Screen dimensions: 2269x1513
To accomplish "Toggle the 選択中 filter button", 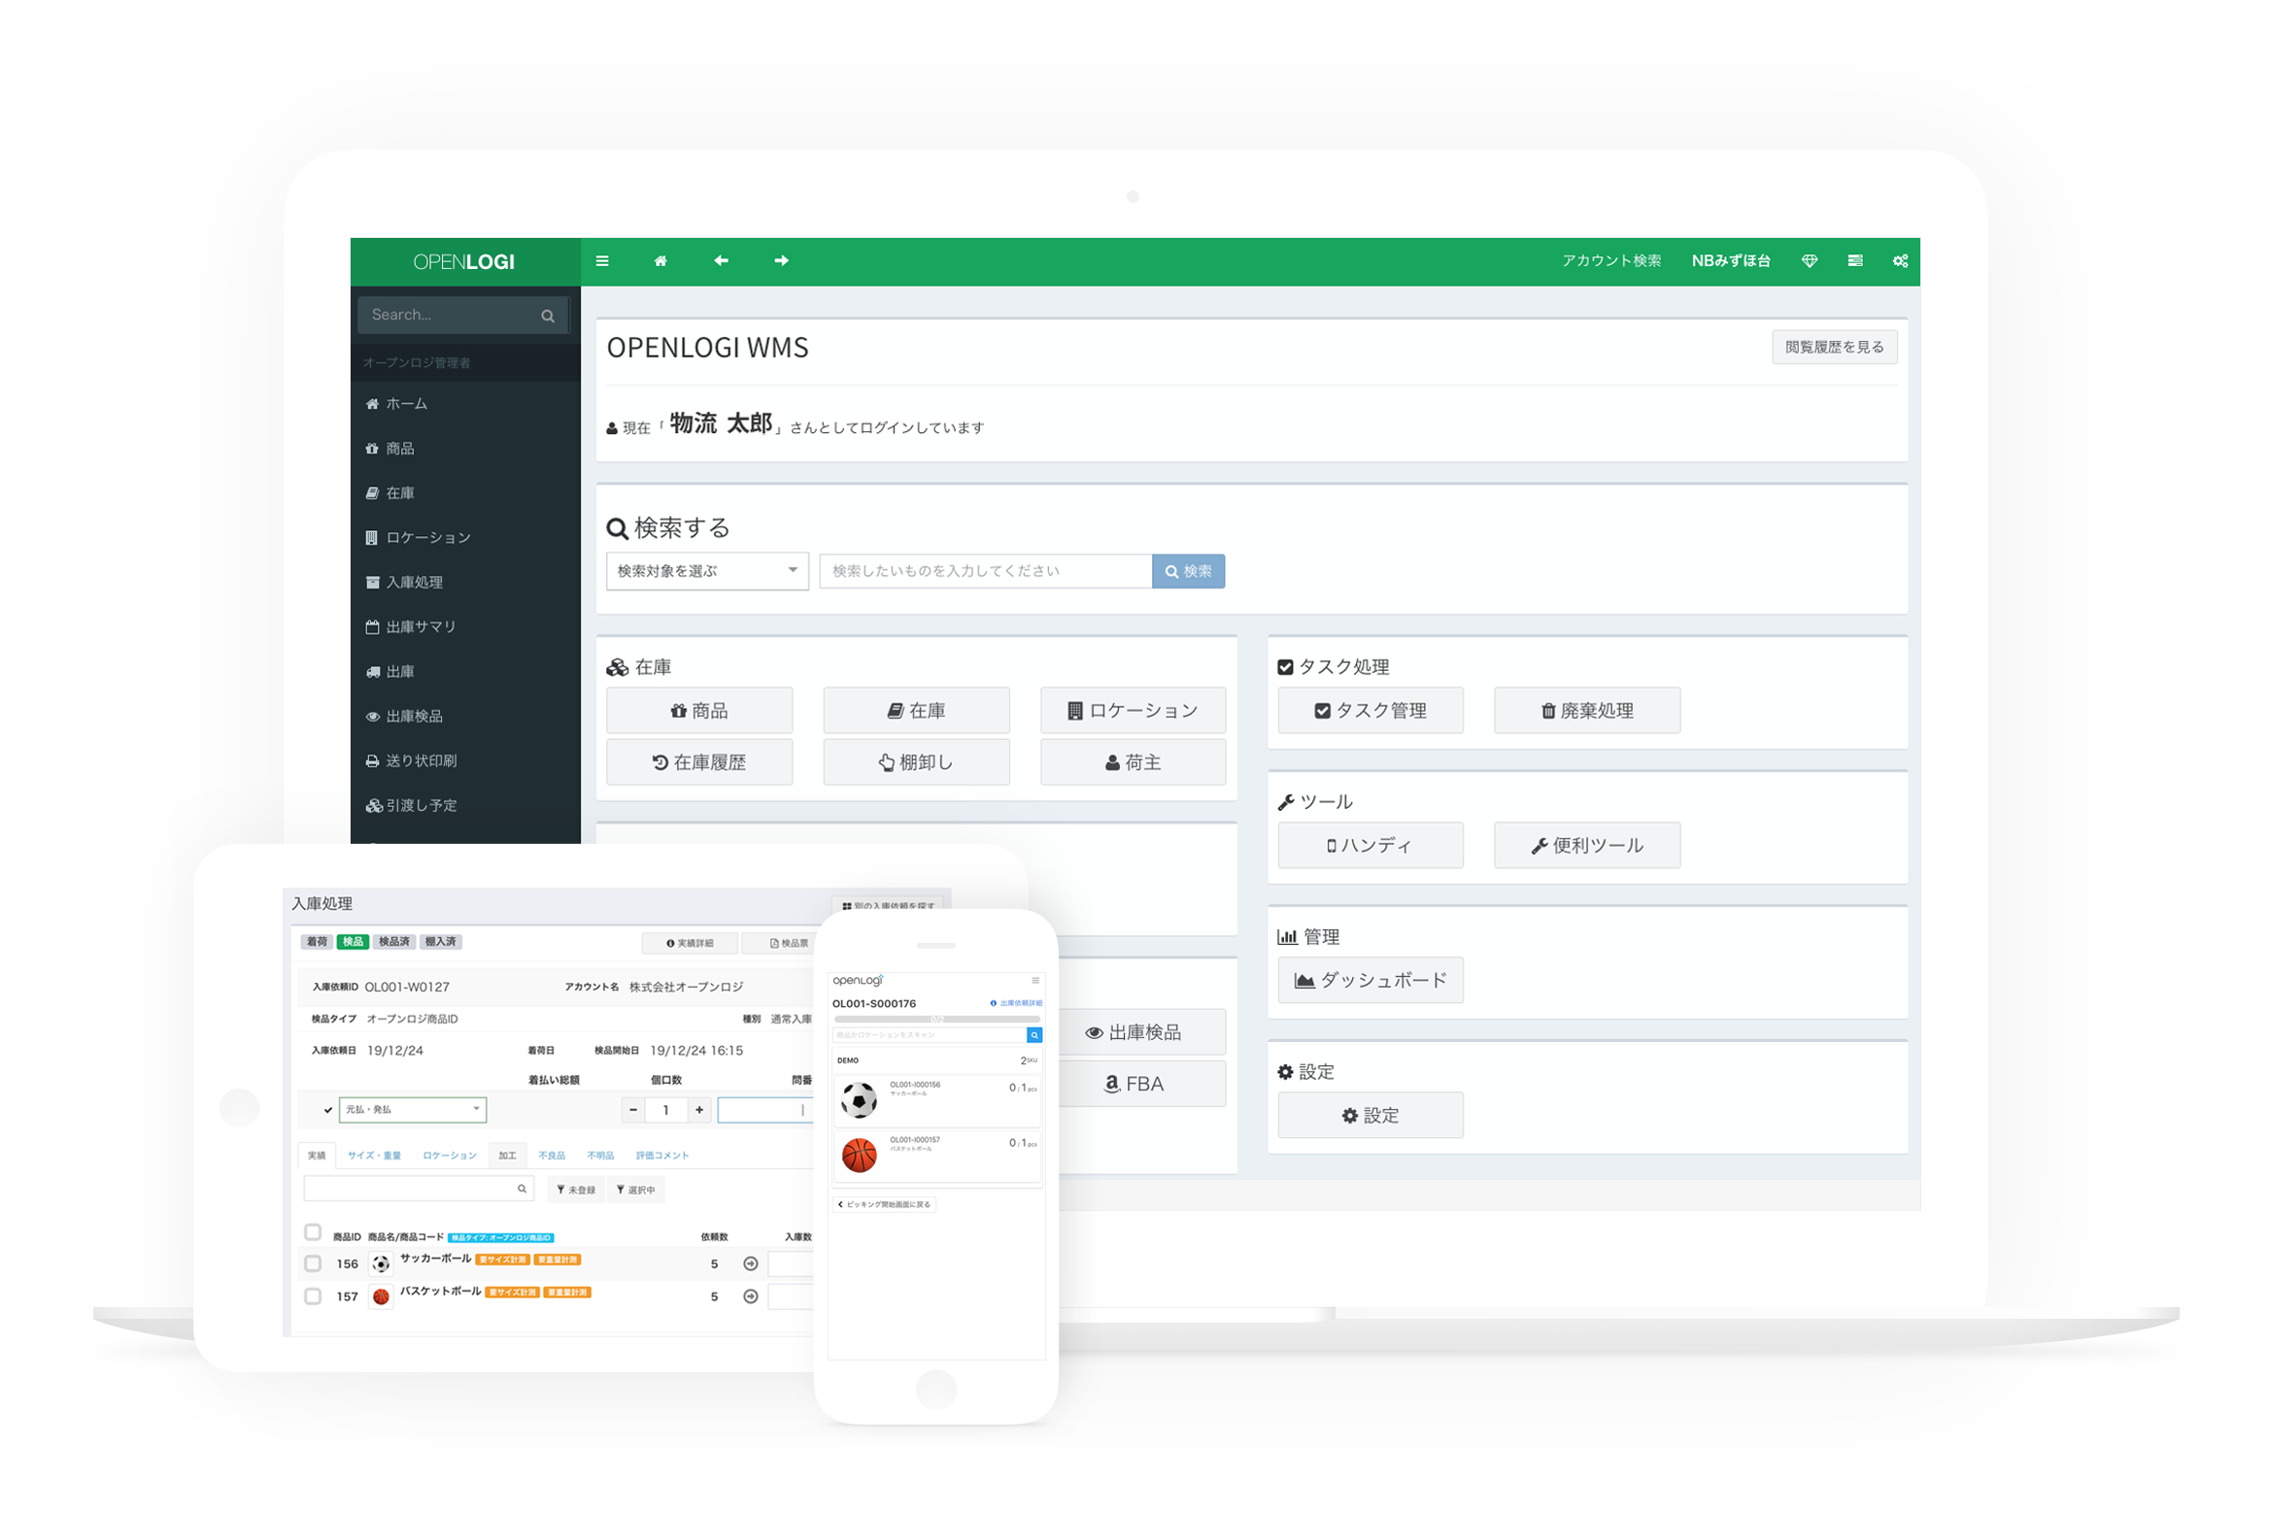I will [x=636, y=1190].
